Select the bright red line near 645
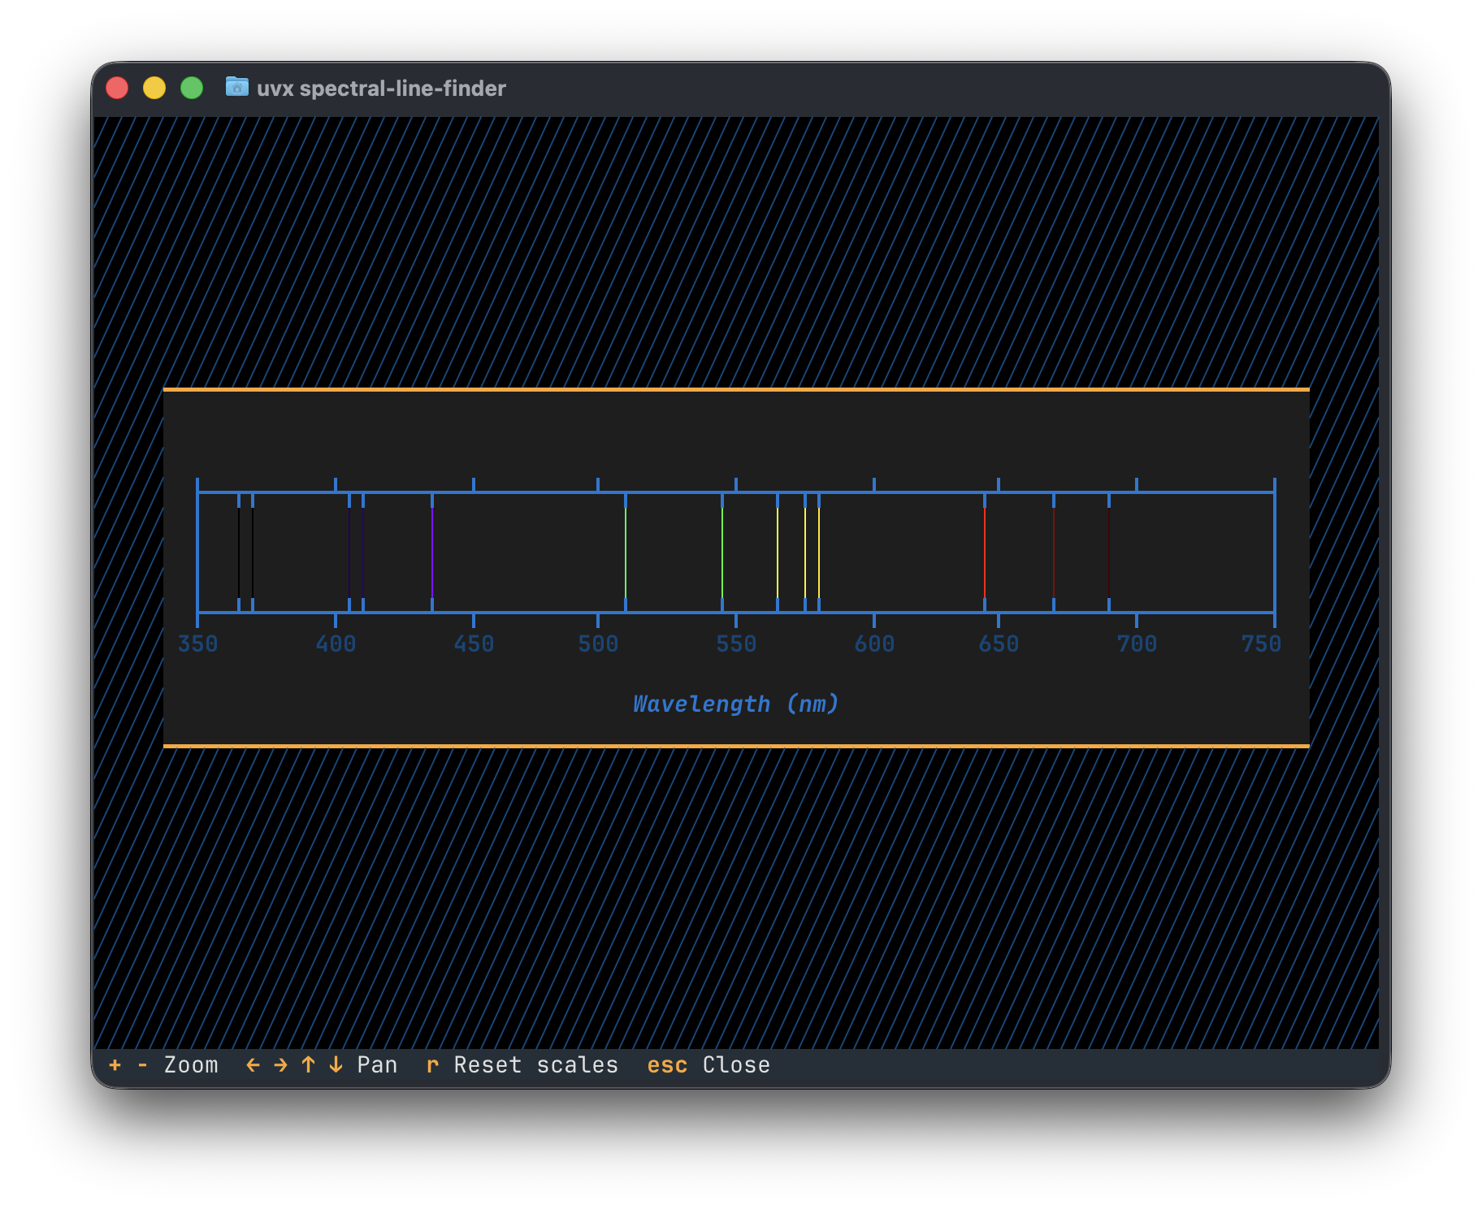This screenshot has width=1482, height=1209. [x=985, y=552]
